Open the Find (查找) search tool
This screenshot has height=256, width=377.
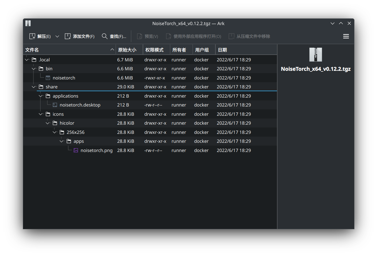click(114, 36)
